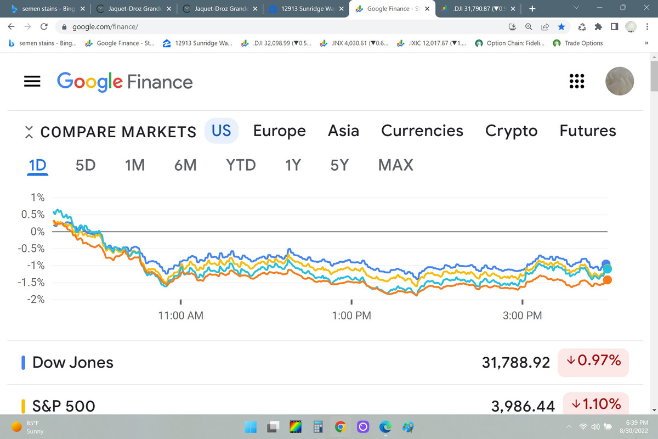The image size is (658, 439).
Task: Click the Dow Jones value 31,788.92
Action: click(516, 363)
